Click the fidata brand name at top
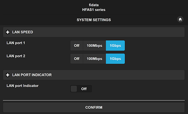The width and height of the screenshot is (188, 114). pos(94,5)
